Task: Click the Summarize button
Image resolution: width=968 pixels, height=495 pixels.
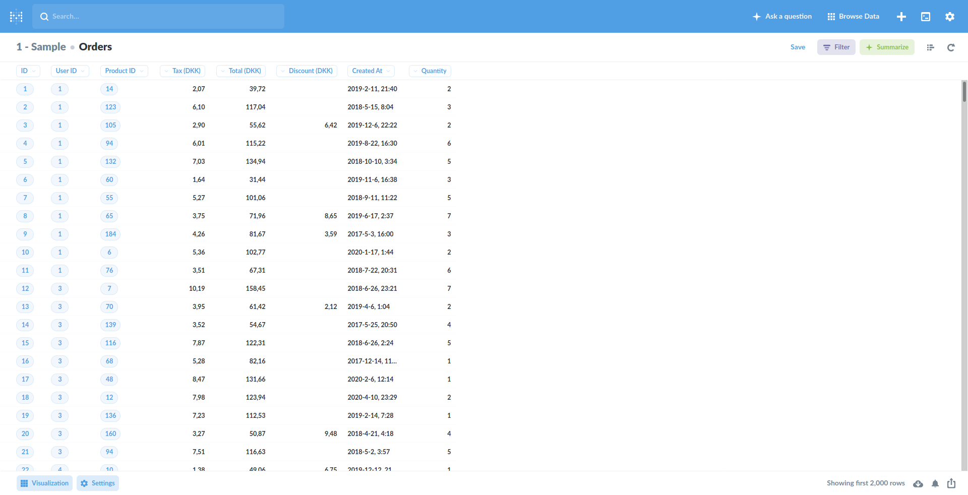Action: [x=887, y=47]
